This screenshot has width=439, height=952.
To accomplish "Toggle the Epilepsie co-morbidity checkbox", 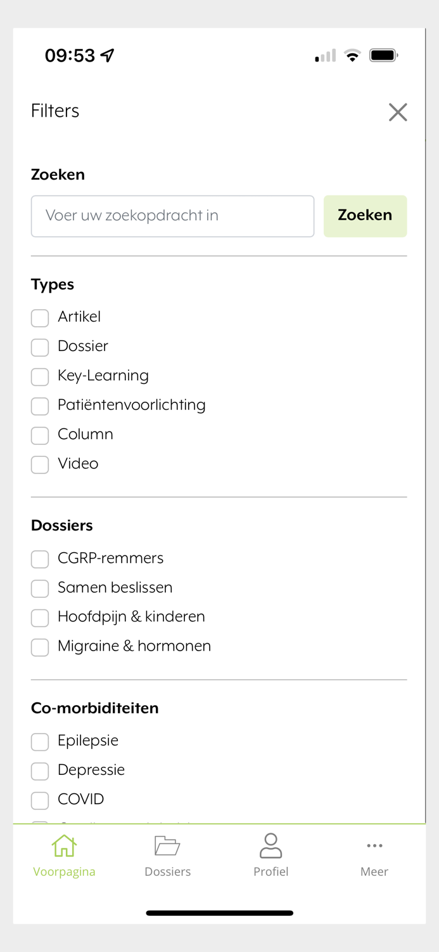I will (39, 741).
